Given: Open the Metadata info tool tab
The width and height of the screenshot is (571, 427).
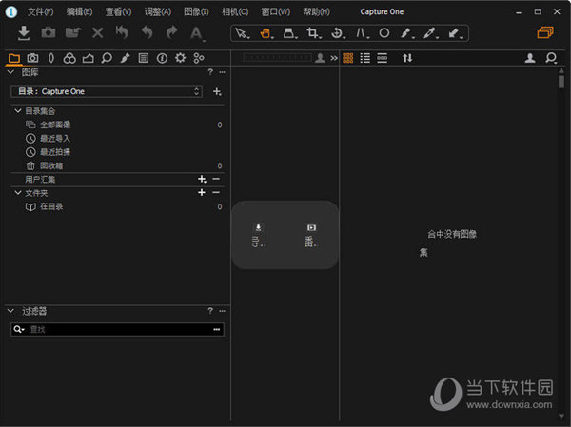Looking at the screenshot, I should (x=162, y=58).
